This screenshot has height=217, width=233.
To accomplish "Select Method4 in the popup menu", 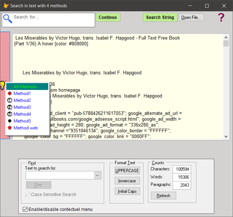I will coord(27,114).
